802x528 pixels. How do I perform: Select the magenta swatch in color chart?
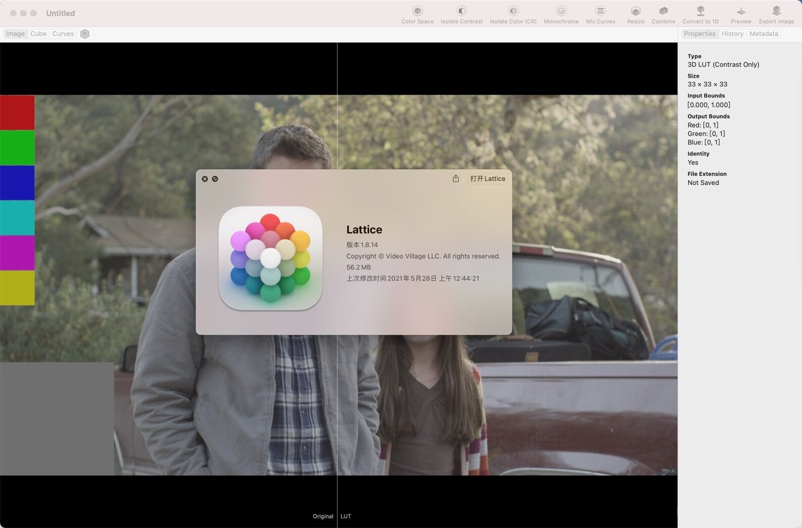(x=17, y=253)
